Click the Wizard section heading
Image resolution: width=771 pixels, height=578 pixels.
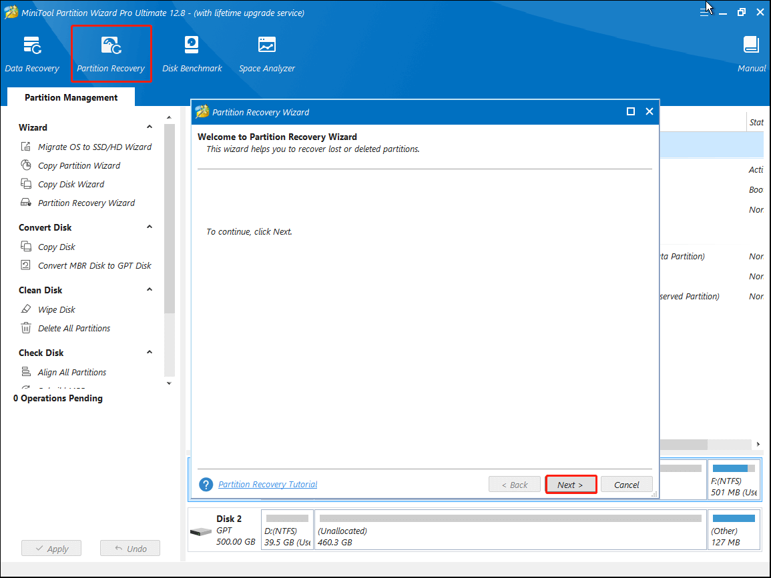(x=33, y=127)
